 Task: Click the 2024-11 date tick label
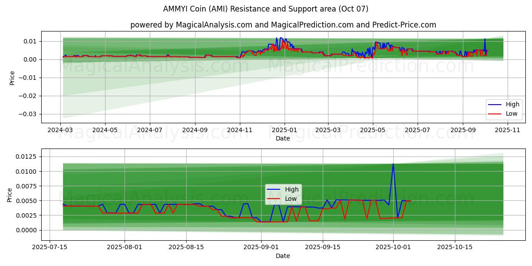(240, 130)
